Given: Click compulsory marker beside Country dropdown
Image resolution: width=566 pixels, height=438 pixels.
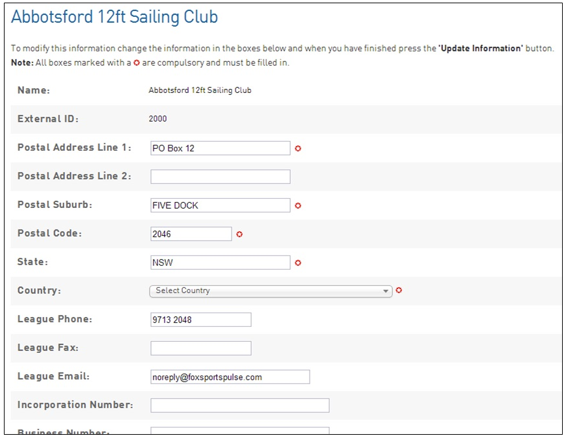Looking at the screenshot, I should (399, 290).
